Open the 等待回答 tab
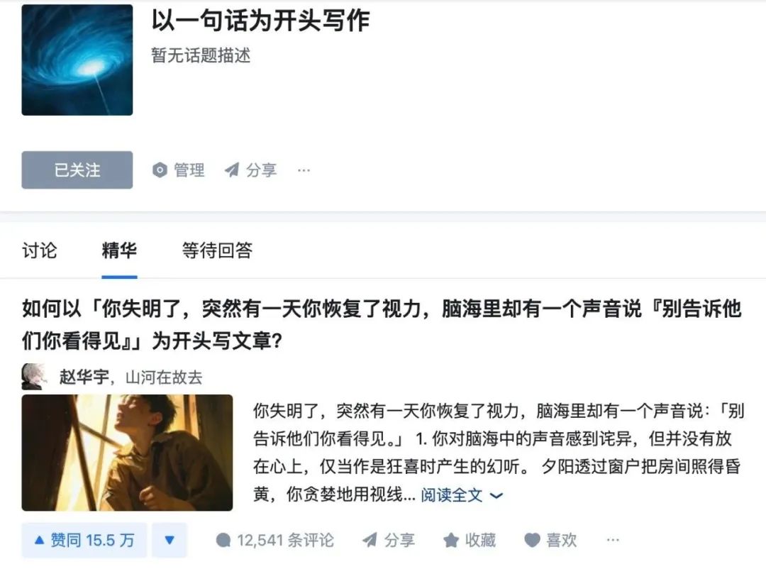766x574 pixels. coord(218,250)
